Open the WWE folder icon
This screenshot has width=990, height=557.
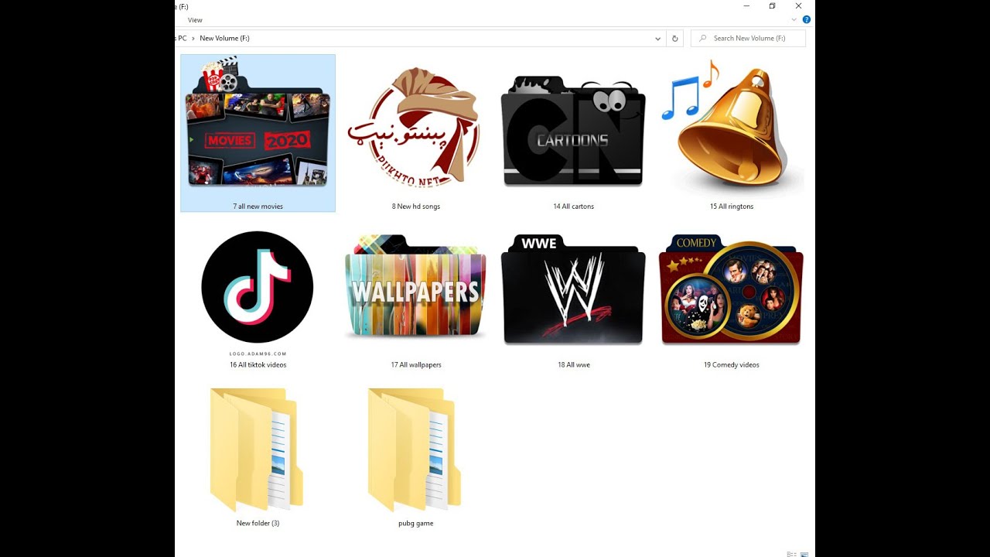pyautogui.click(x=573, y=289)
